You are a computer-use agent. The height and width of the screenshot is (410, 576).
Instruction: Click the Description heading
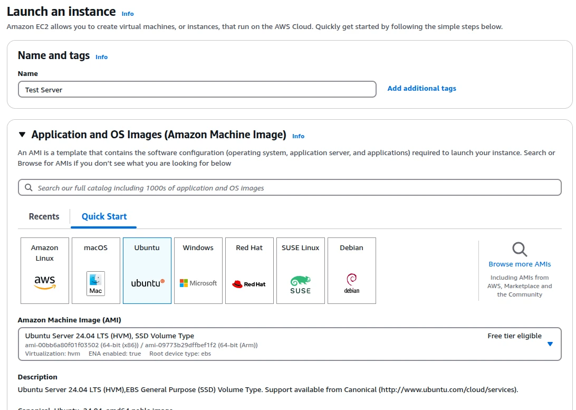tap(37, 377)
